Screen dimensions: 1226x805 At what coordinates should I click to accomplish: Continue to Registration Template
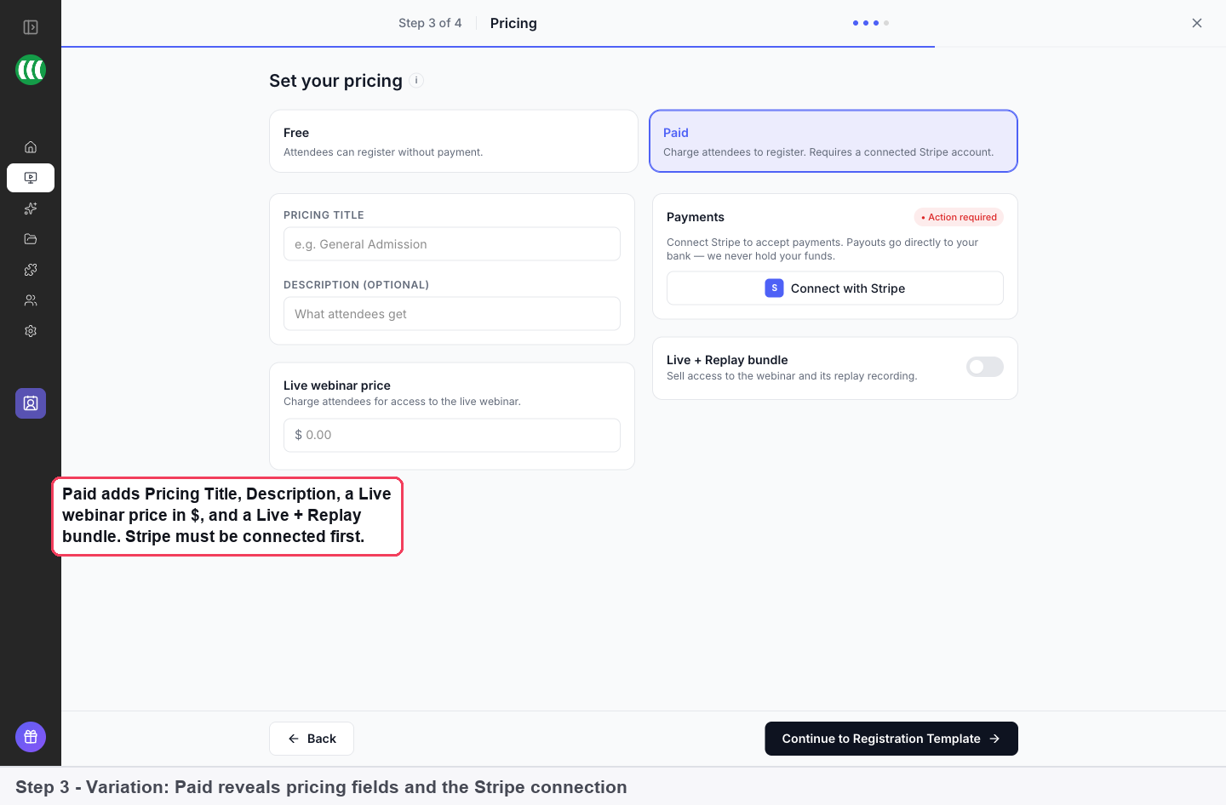coord(891,739)
